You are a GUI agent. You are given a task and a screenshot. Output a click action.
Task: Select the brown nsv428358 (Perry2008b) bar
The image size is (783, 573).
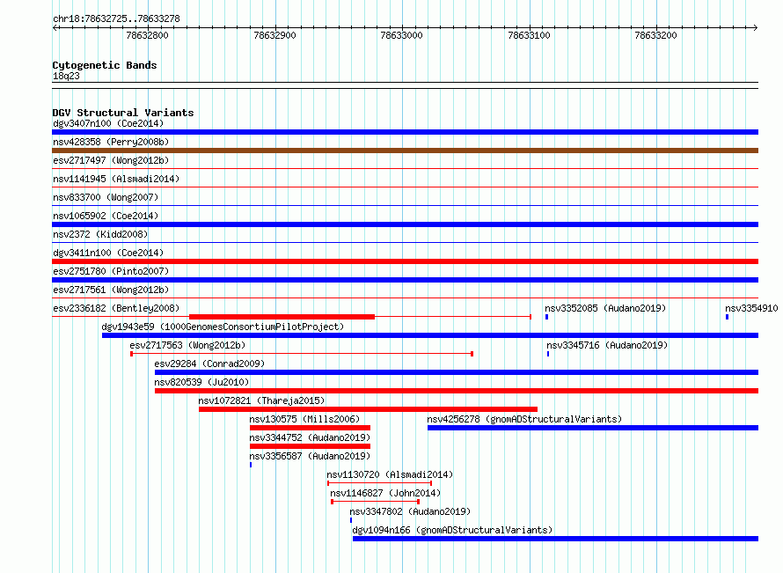[x=405, y=151]
